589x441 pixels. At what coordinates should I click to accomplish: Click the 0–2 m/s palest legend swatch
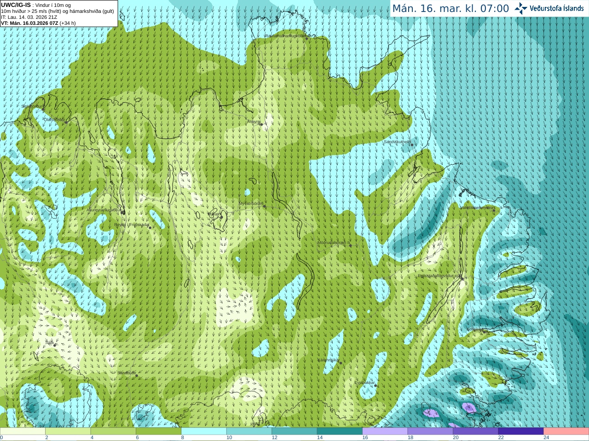click(23, 431)
